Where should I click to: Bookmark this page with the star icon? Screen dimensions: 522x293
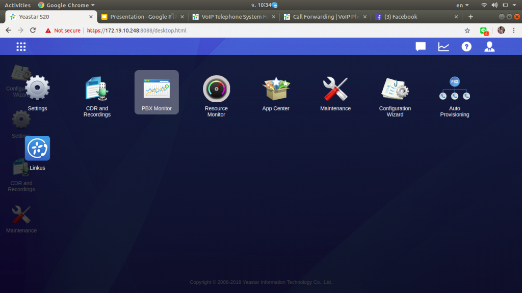click(x=467, y=31)
